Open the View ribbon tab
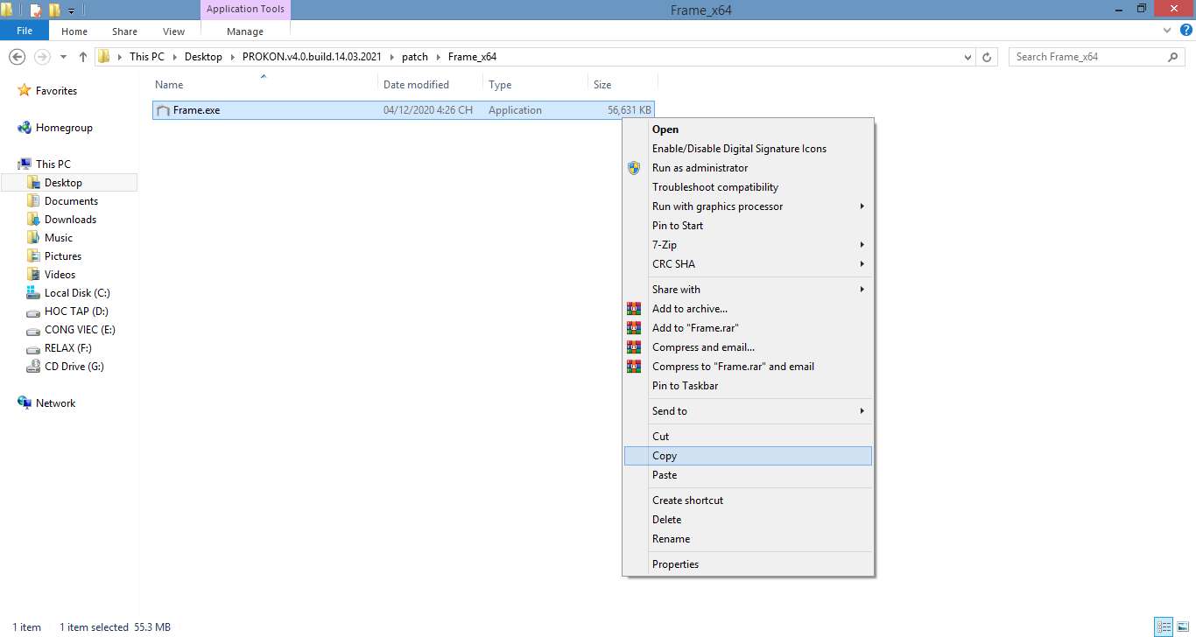Image resolution: width=1196 pixels, height=637 pixels. [173, 31]
